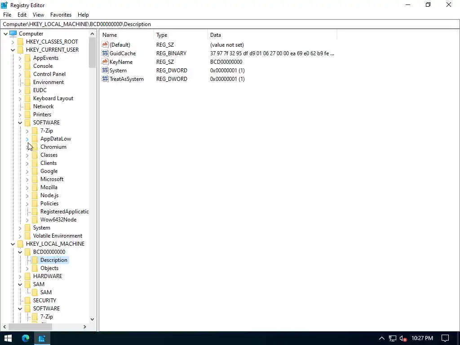Click the TreatAsSystem DWORD value icon
Image resolution: width=460 pixels, height=345 pixels.
[x=105, y=79]
